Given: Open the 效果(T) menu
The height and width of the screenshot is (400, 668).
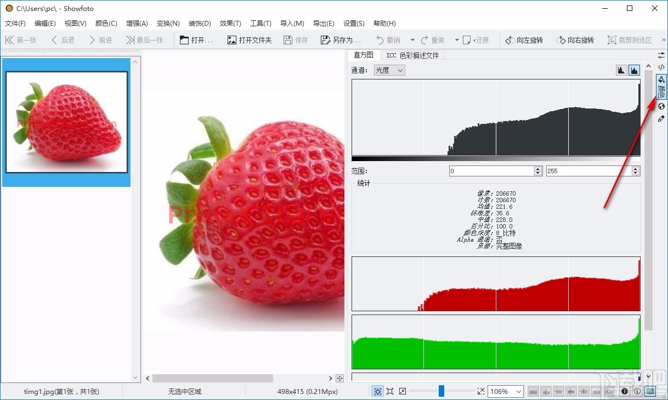Looking at the screenshot, I should pos(230,24).
